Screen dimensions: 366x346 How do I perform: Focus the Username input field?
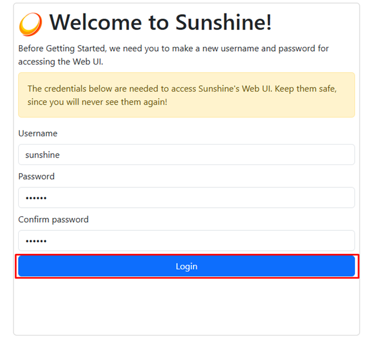(x=187, y=154)
